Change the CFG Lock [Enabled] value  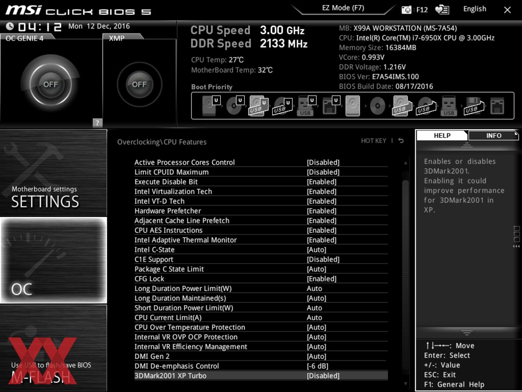pos(322,279)
